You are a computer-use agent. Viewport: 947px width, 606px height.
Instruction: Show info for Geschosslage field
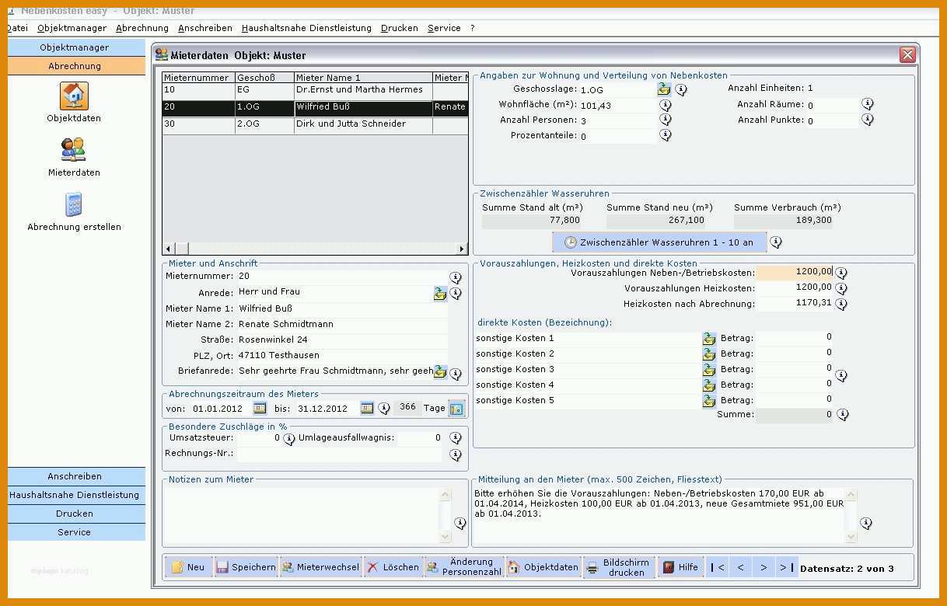[x=681, y=89]
